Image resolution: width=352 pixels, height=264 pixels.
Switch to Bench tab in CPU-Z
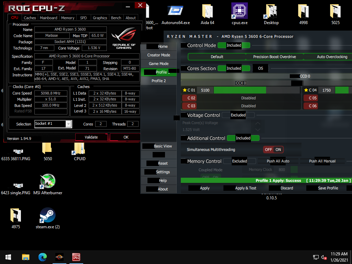[x=116, y=18]
